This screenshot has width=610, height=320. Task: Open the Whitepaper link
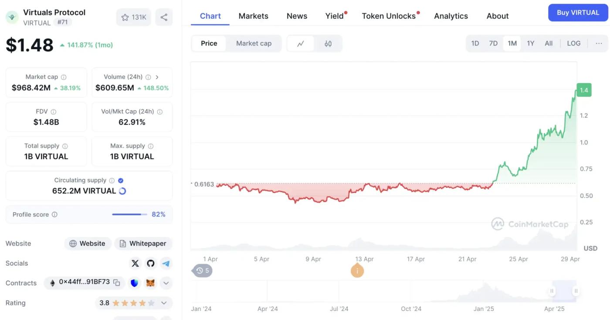143,243
